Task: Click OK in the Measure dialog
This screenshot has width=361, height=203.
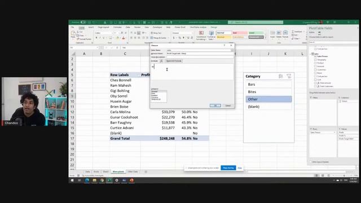Action: [x=215, y=105]
